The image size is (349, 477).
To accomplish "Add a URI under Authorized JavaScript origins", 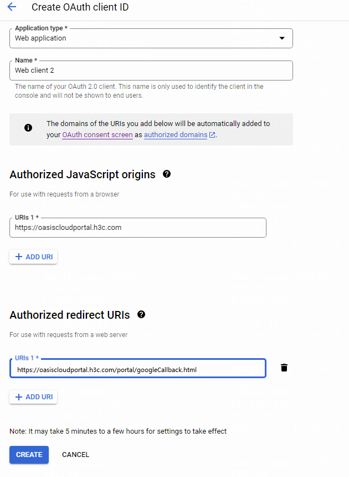I will tap(33, 257).
